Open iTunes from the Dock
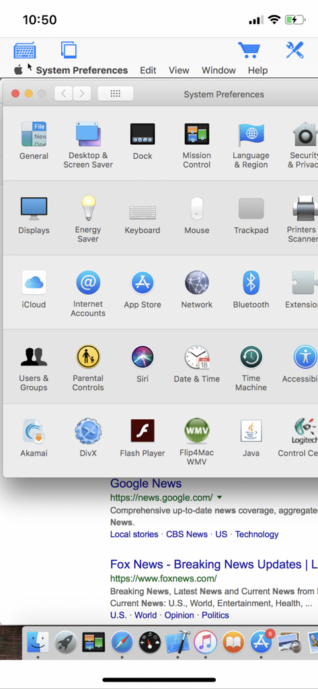 click(x=206, y=642)
